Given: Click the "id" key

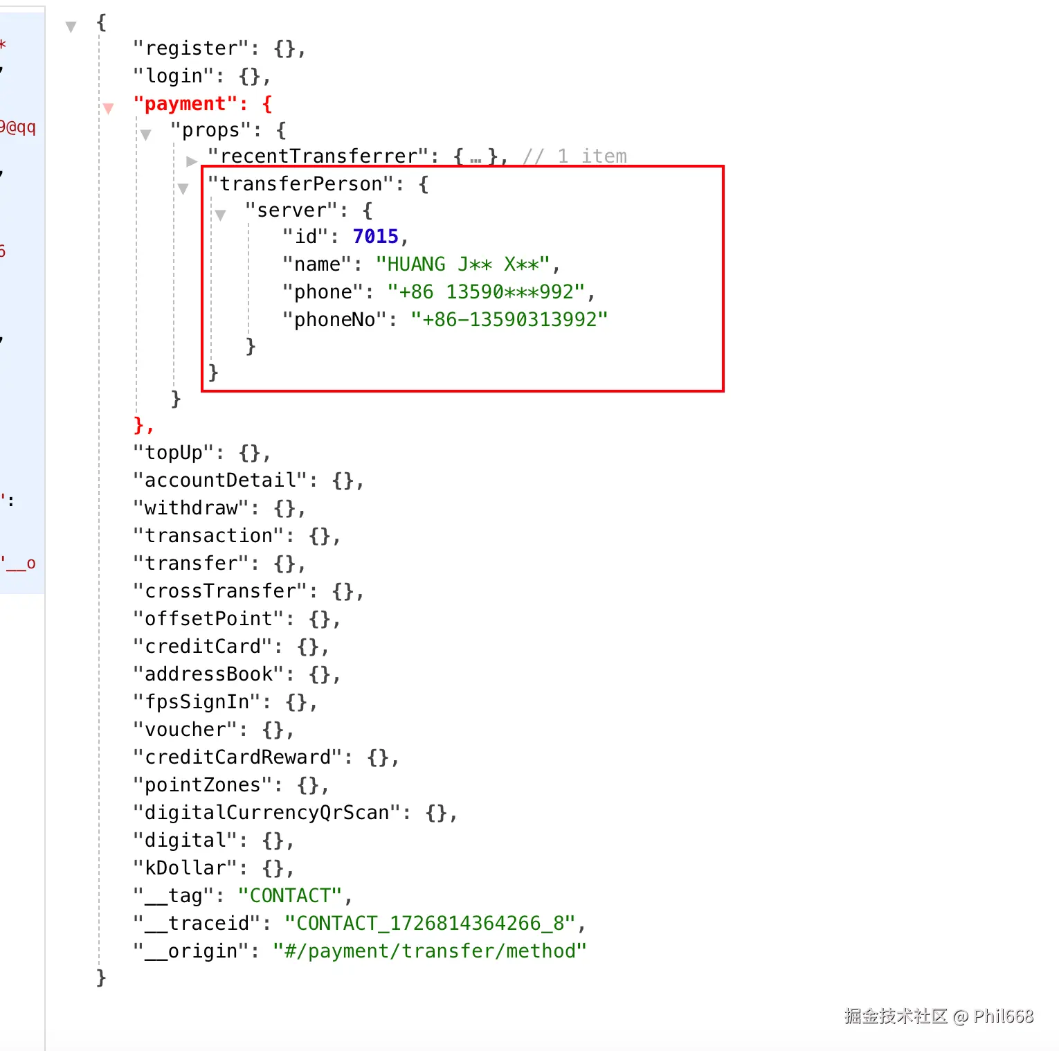Looking at the screenshot, I should click(305, 237).
